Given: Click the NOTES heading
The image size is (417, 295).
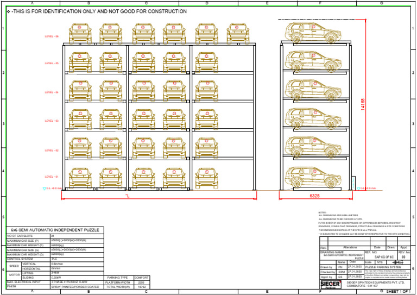Looking at the screenshot, I should click(322, 212).
